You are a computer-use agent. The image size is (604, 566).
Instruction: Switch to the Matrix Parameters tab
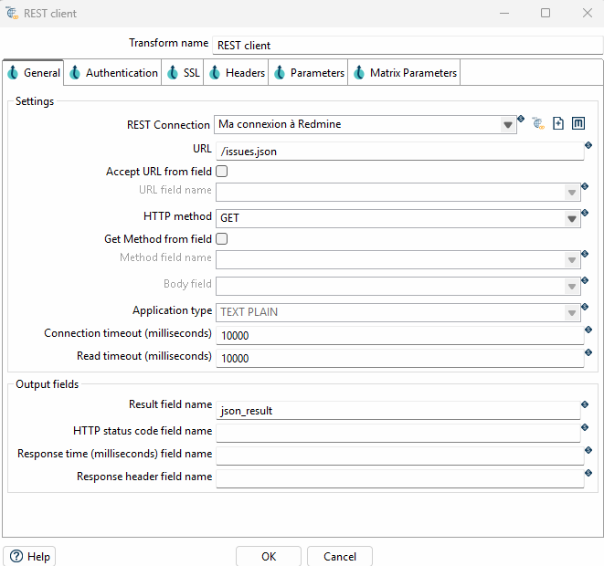tap(404, 72)
